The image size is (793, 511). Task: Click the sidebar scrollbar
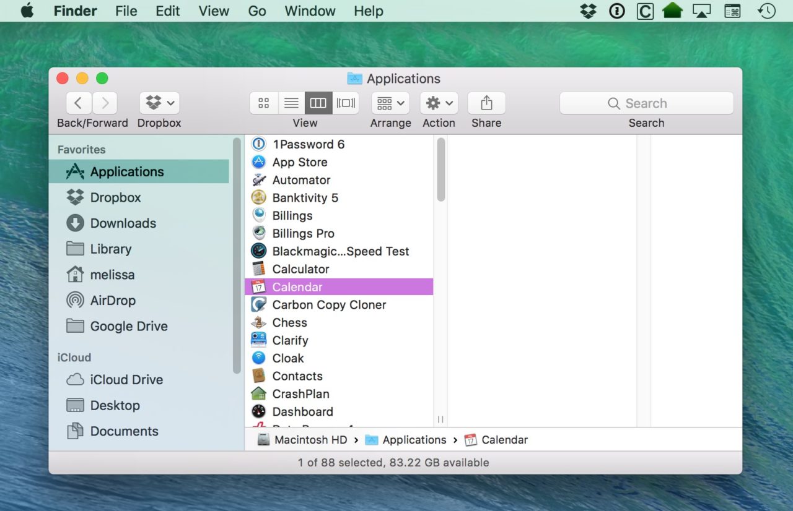point(237,255)
